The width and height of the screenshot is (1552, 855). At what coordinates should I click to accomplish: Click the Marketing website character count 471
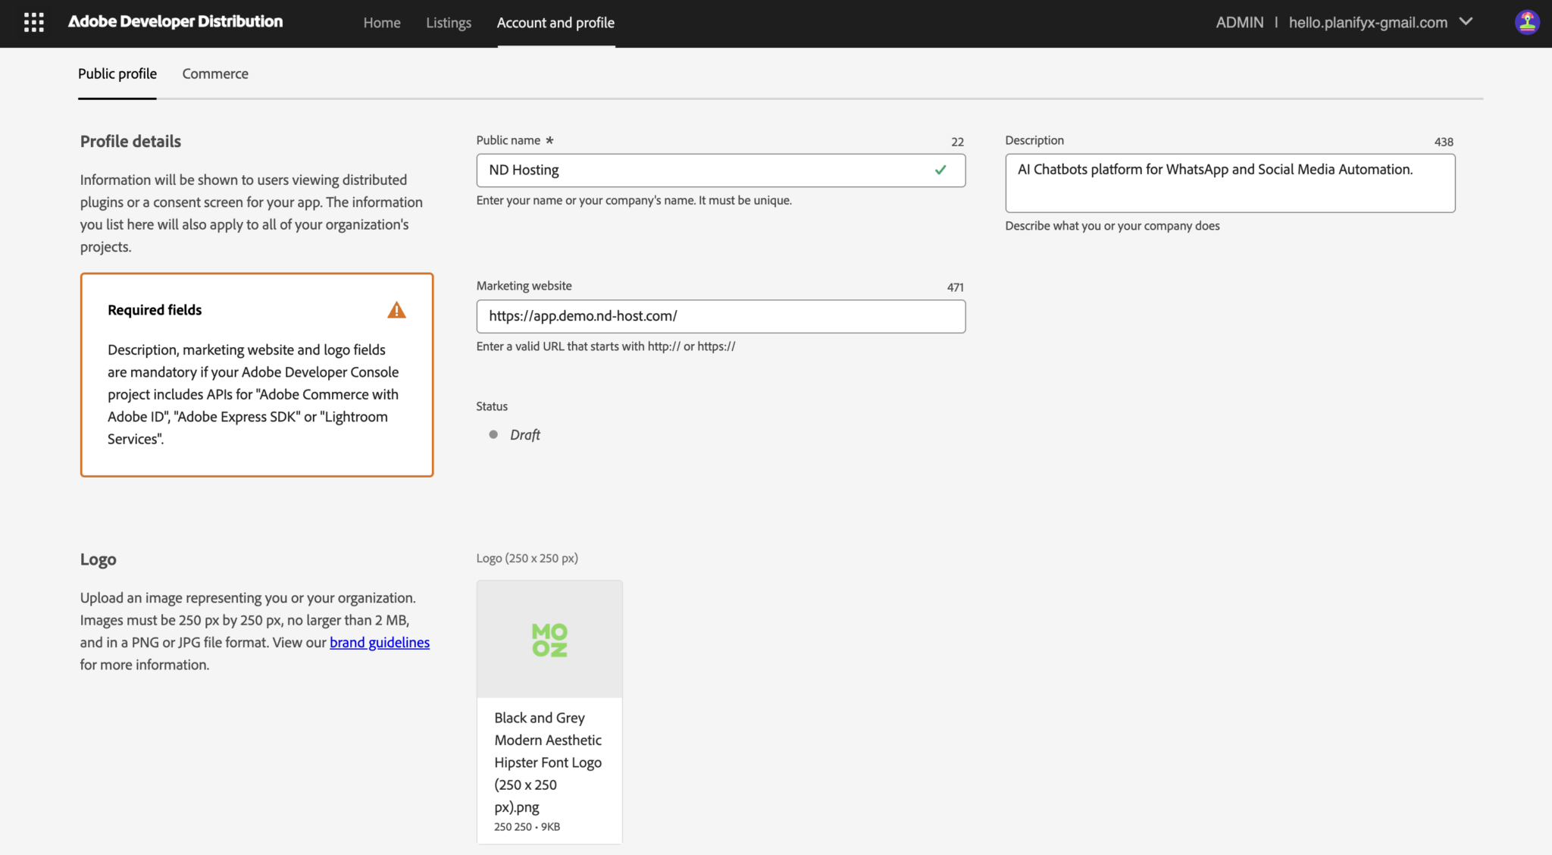[x=955, y=287]
